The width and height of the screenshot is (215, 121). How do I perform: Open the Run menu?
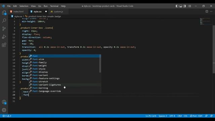(x=46, y=6)
